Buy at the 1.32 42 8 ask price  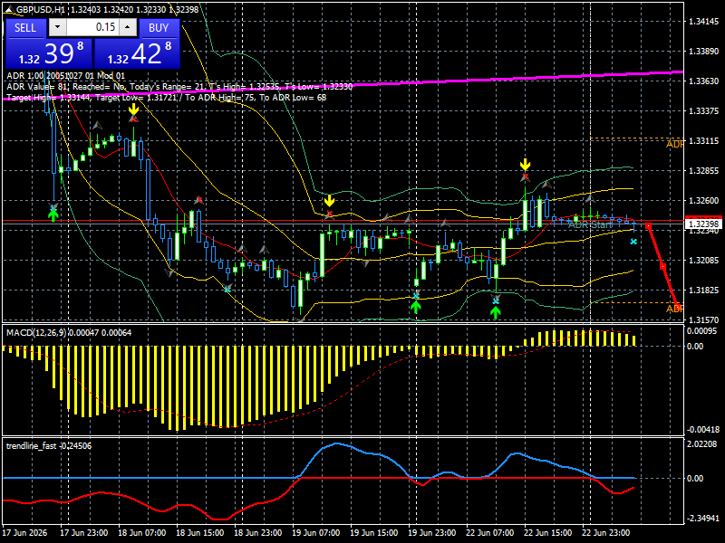(x=137, y=53)
